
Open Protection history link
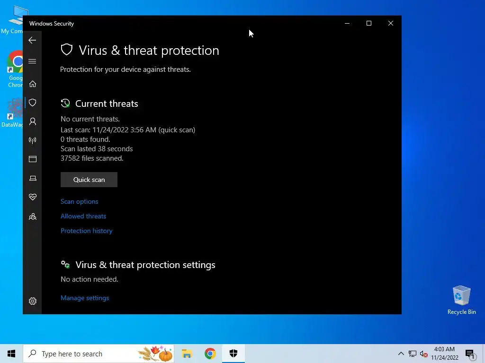point(86,231)
